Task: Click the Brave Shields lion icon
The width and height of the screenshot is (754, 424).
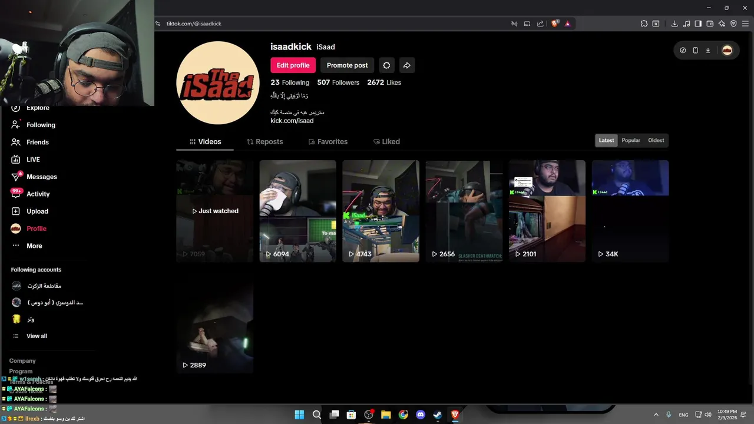Action: click(x=555, y=24)
